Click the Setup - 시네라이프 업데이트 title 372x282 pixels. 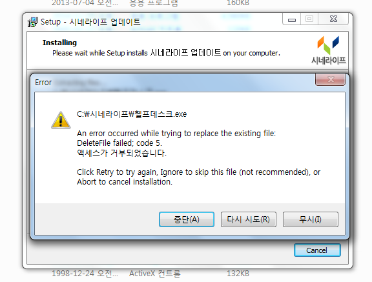90,22
